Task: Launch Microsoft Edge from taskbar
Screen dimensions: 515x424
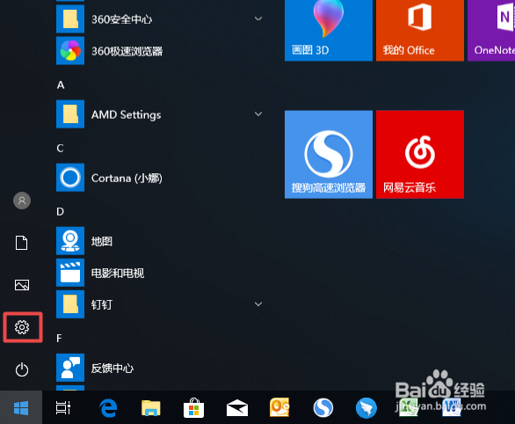Action: (x=108, y=408)
